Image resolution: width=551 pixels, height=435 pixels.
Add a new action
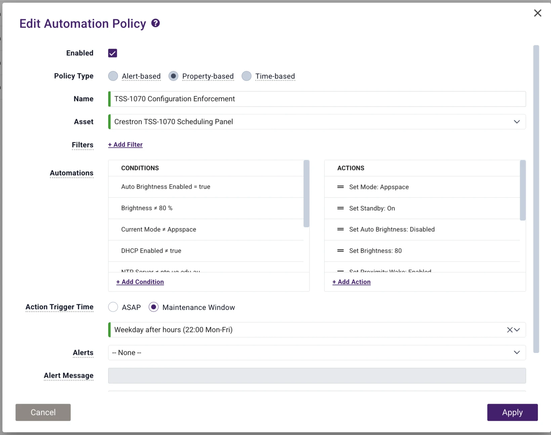click(x=351, y=282)
